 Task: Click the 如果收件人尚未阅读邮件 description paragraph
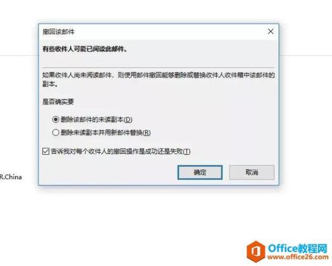click(158, 80)
